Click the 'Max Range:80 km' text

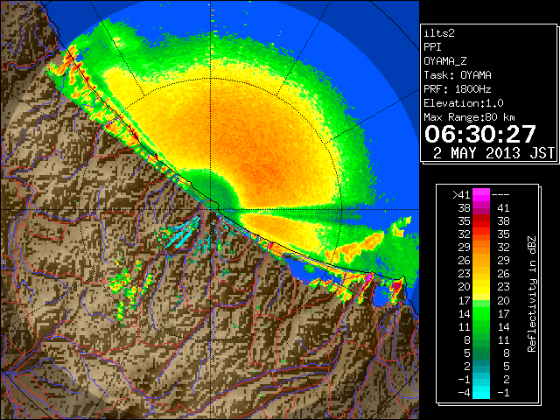point(469,117)
